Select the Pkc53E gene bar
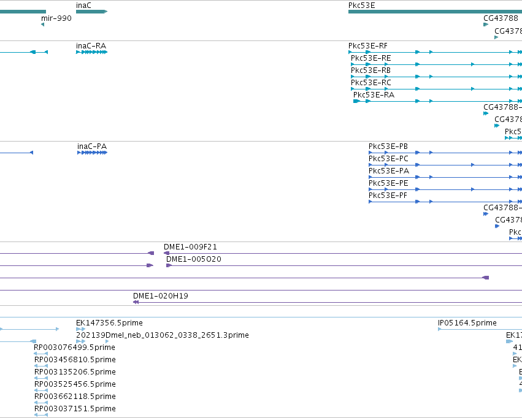 coord(435,12)
